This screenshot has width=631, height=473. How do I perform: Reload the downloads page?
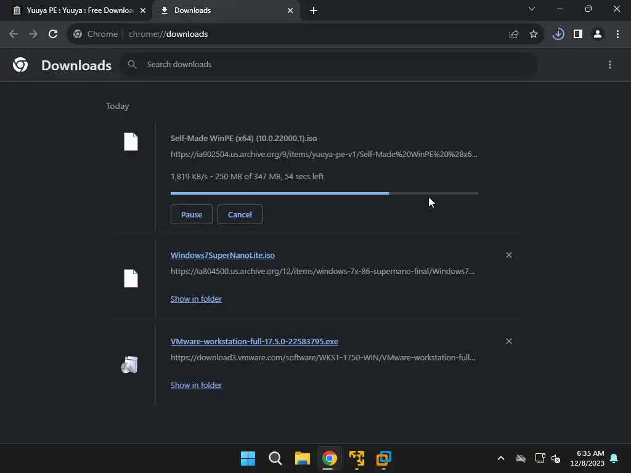(53, 34)
